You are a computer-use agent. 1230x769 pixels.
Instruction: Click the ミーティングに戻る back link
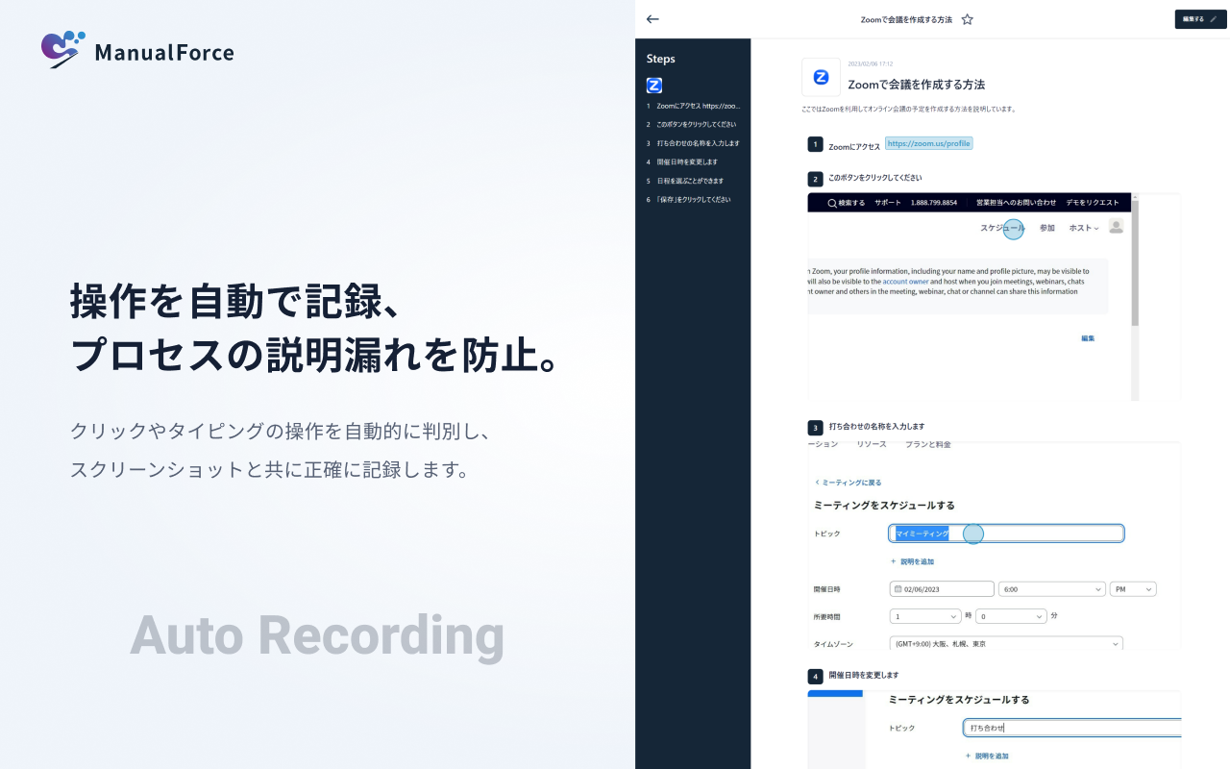849,483
